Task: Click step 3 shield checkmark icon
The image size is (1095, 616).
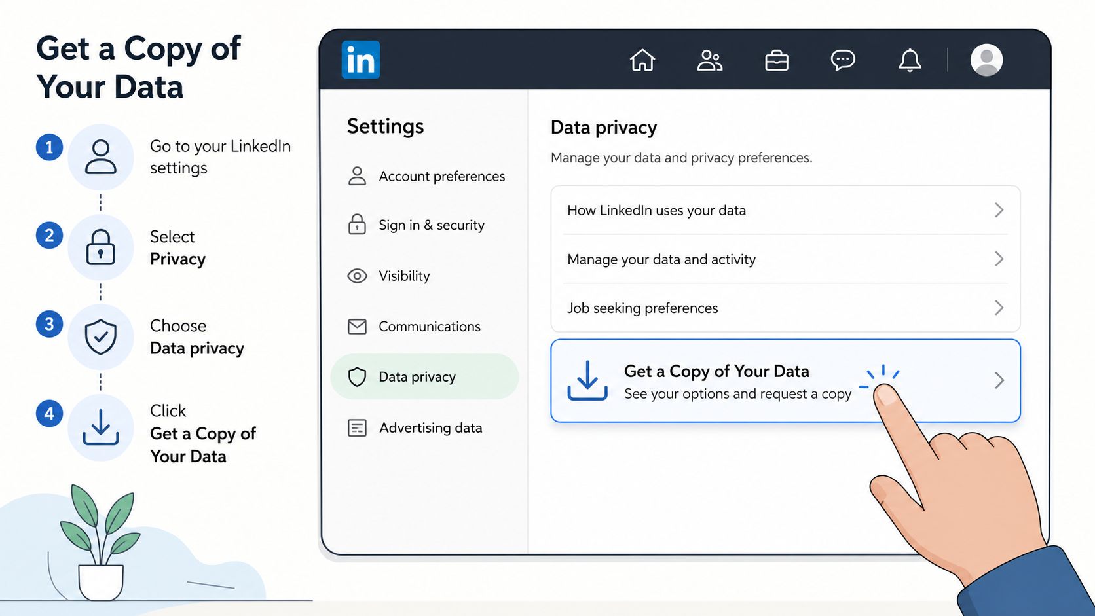Action: click(101, 336)
